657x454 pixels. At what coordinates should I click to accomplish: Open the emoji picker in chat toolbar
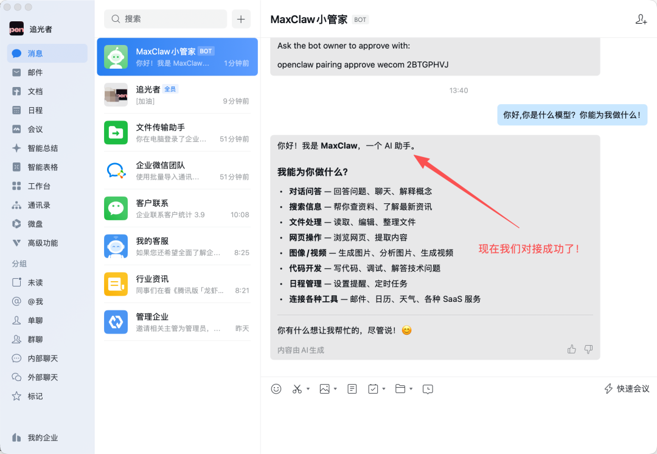(x=276, y=388)
